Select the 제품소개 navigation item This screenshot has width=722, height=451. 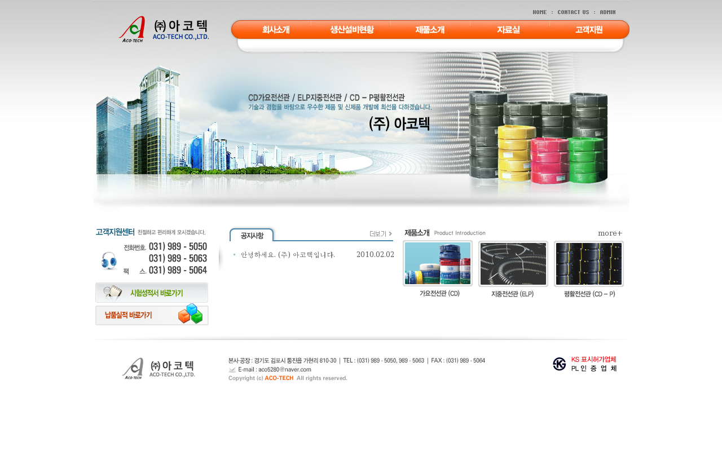[430, 30]
